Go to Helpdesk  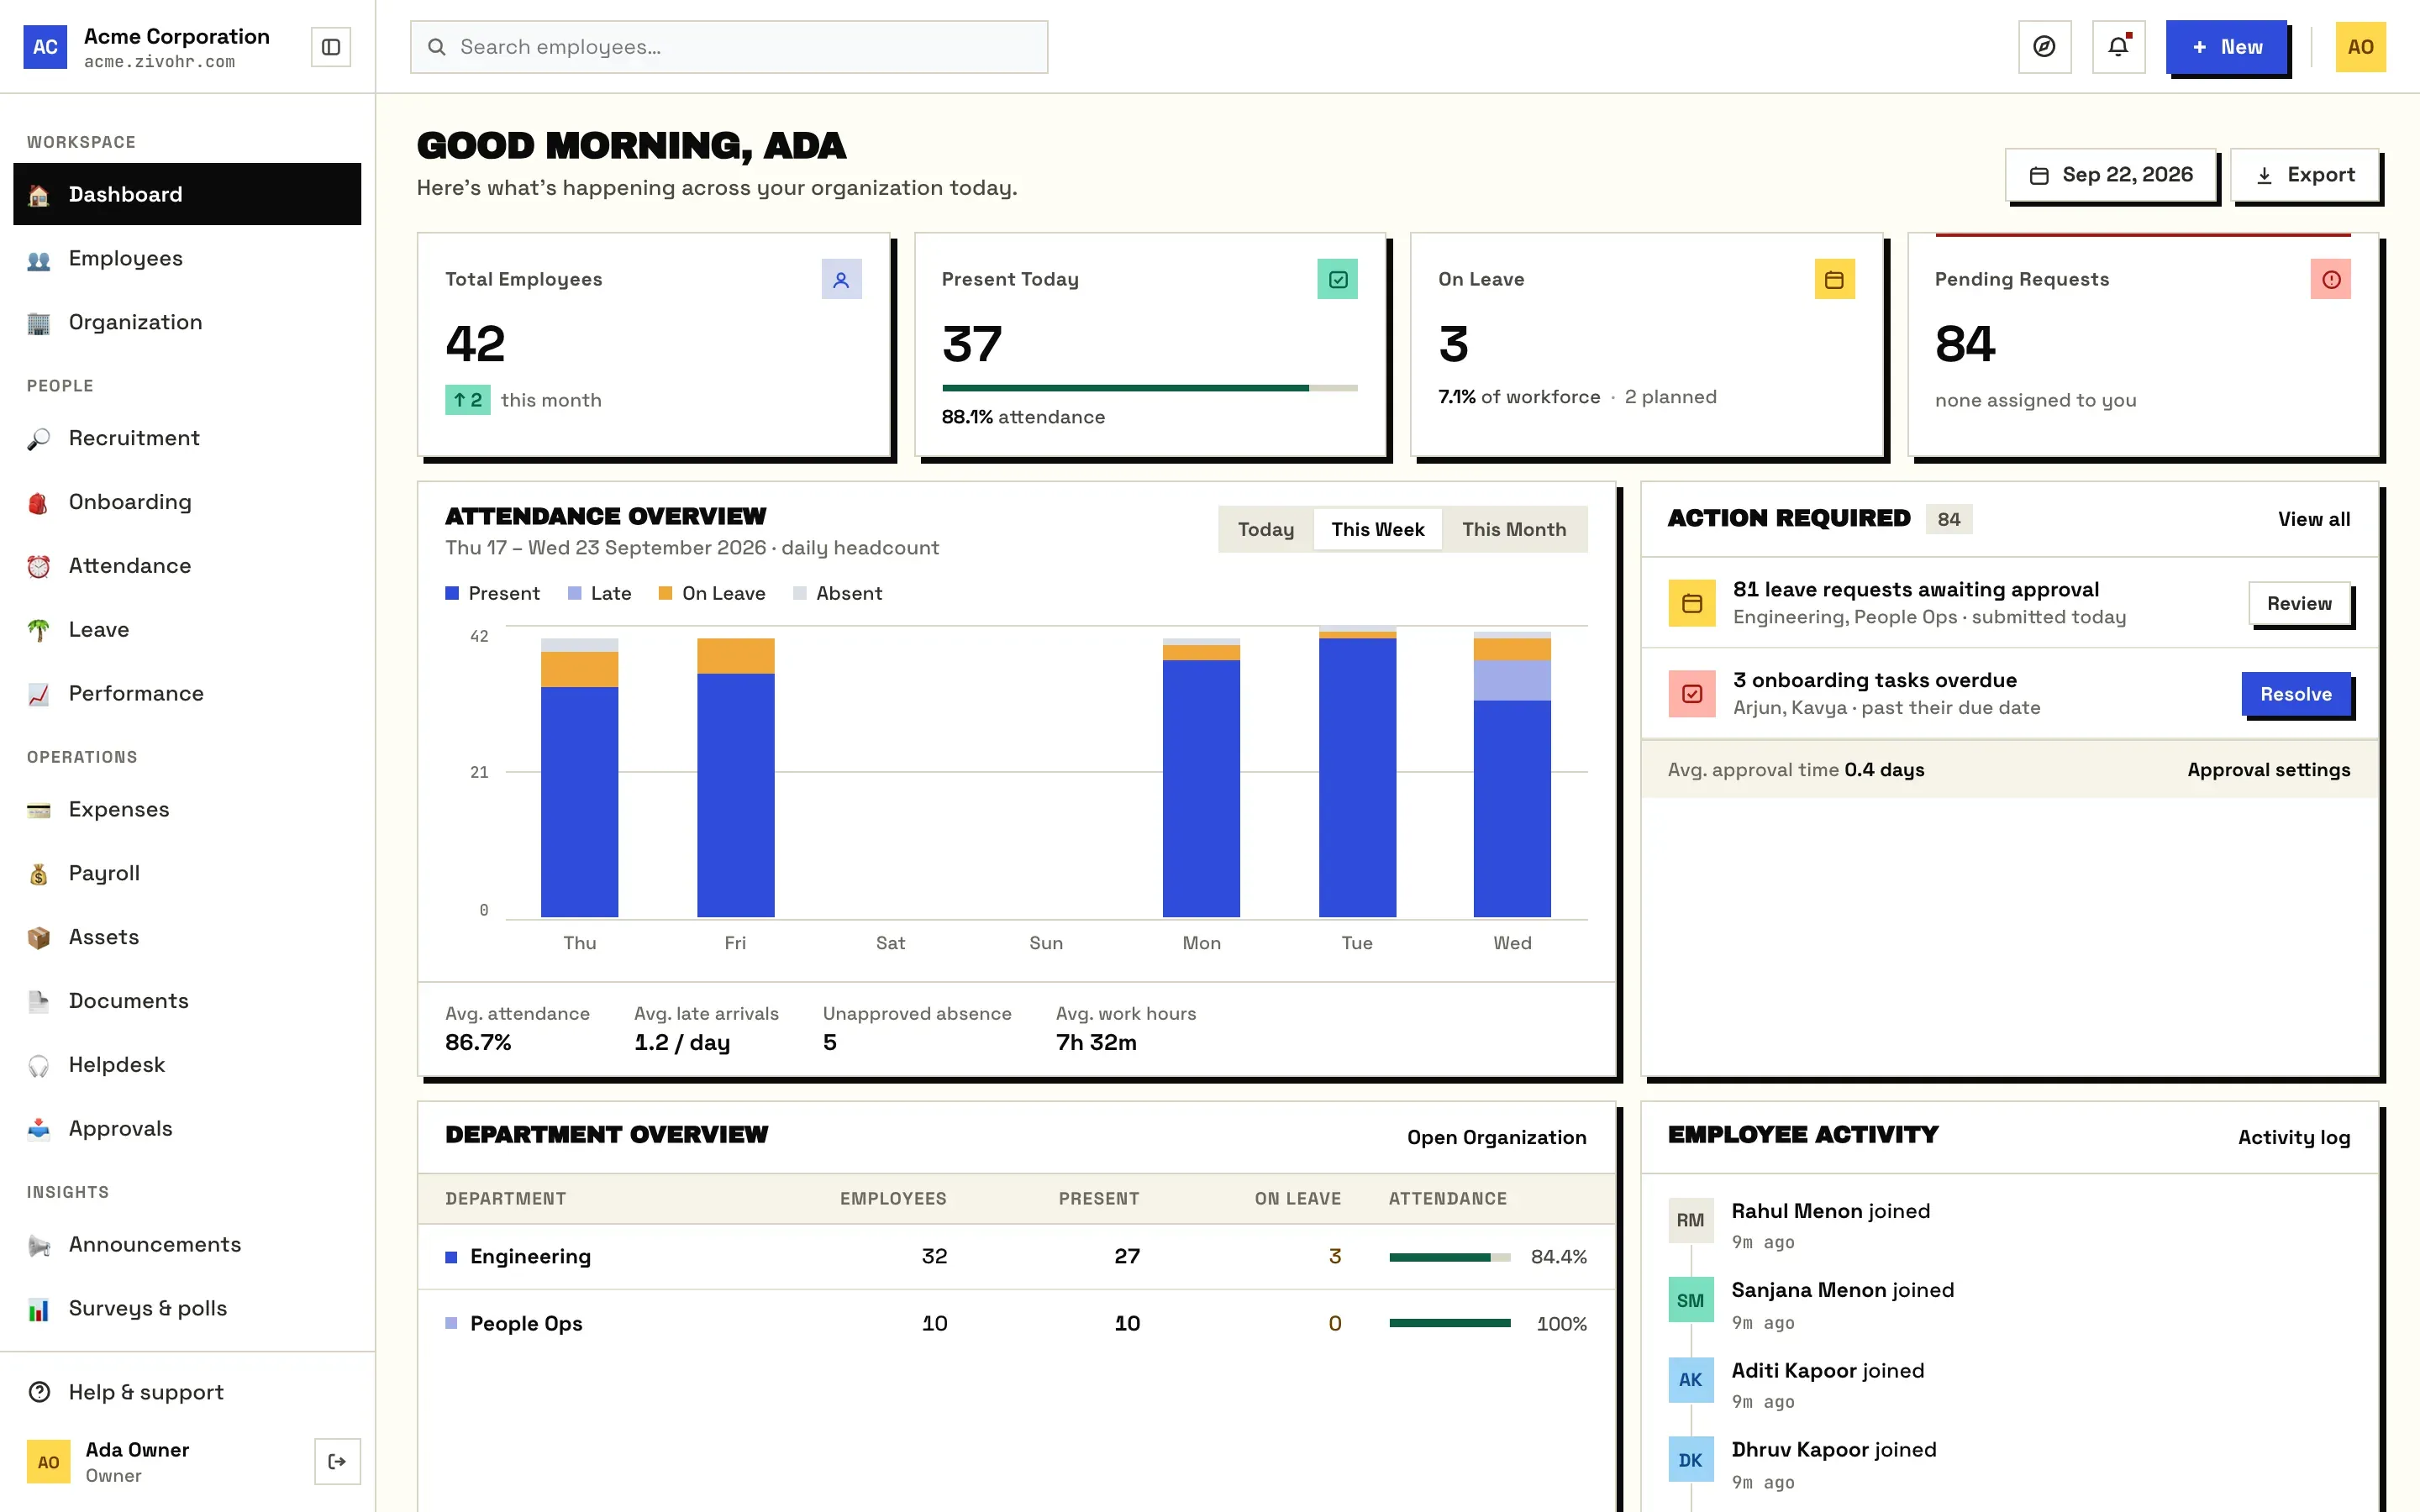(187, 1065)
